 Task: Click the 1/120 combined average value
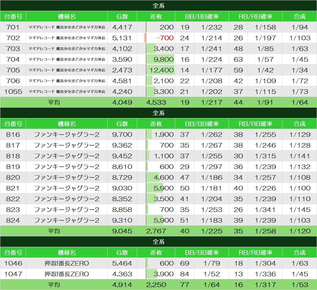(300, 231)
